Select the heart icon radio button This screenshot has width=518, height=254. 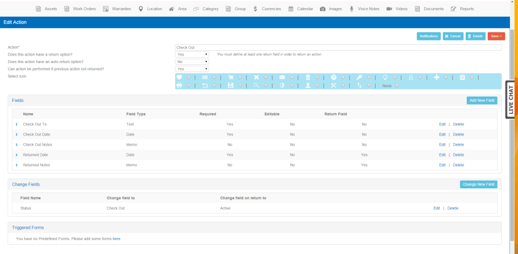188,78
